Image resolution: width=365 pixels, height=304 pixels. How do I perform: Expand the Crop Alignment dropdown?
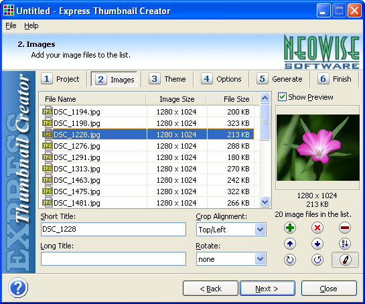[x=261, y=230]
